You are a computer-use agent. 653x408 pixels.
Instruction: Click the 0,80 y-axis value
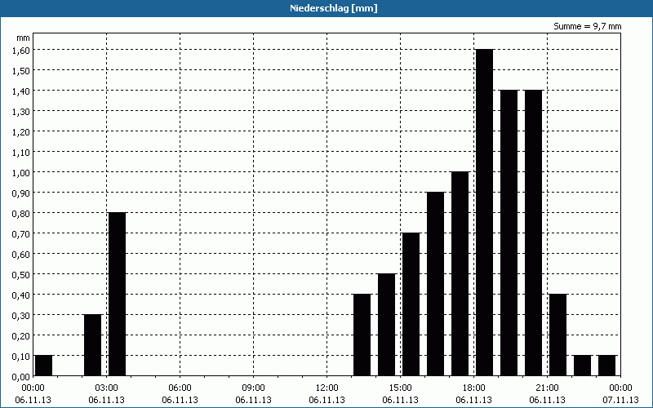21,213
